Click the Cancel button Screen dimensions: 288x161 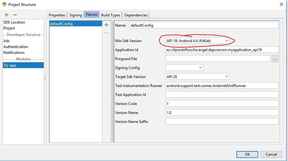[x=271, y=155]
